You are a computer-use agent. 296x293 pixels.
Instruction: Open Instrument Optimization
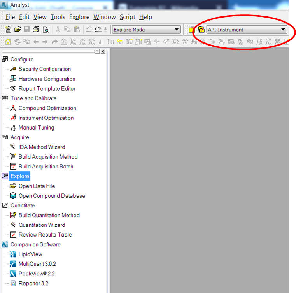46,118
